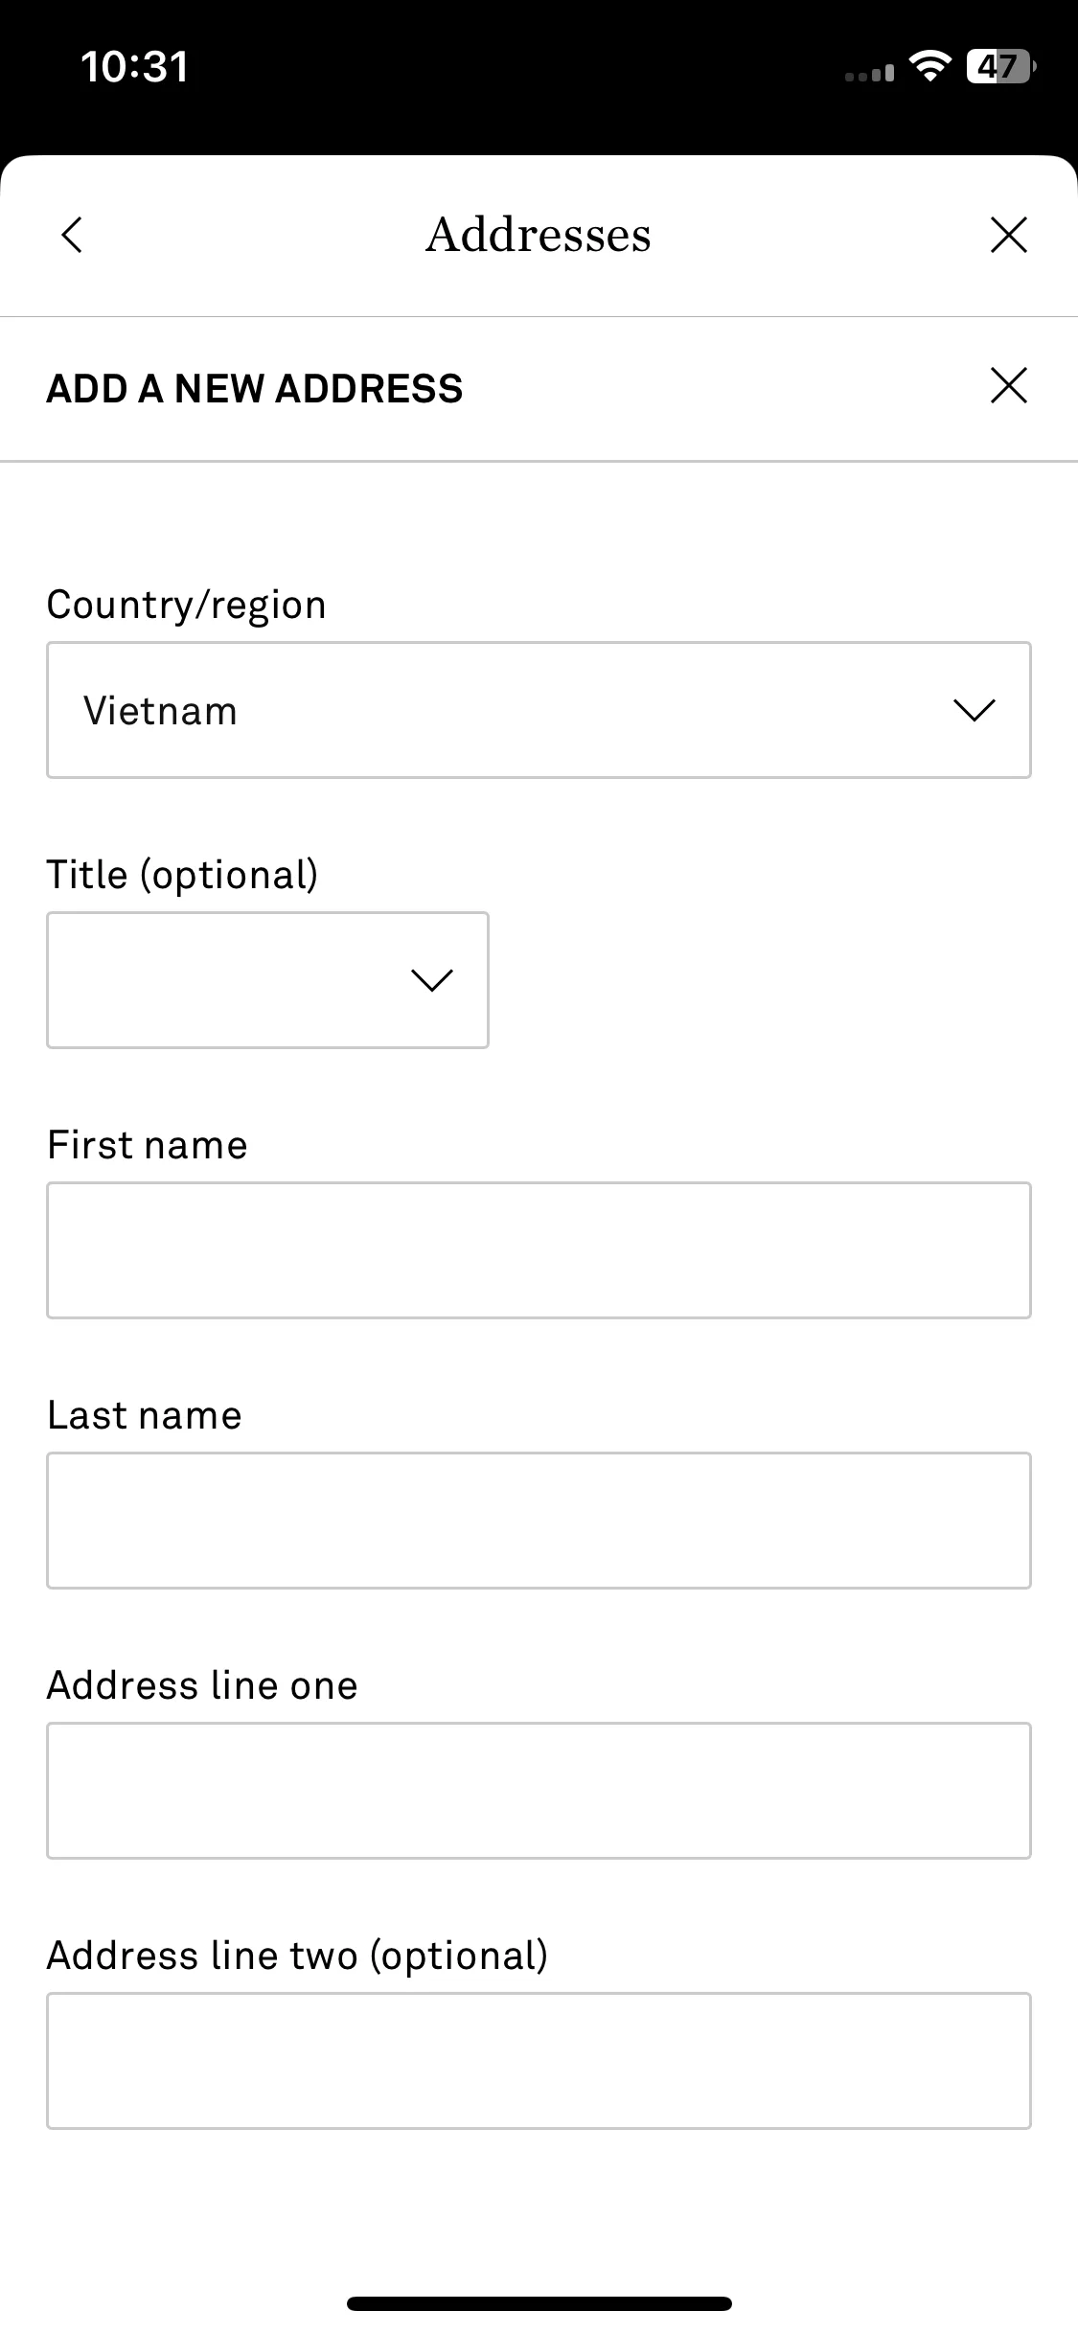Screen dimensions: 1078x2334
Task: Tap the Vietnam text in country selector
Action: (160, 711)
